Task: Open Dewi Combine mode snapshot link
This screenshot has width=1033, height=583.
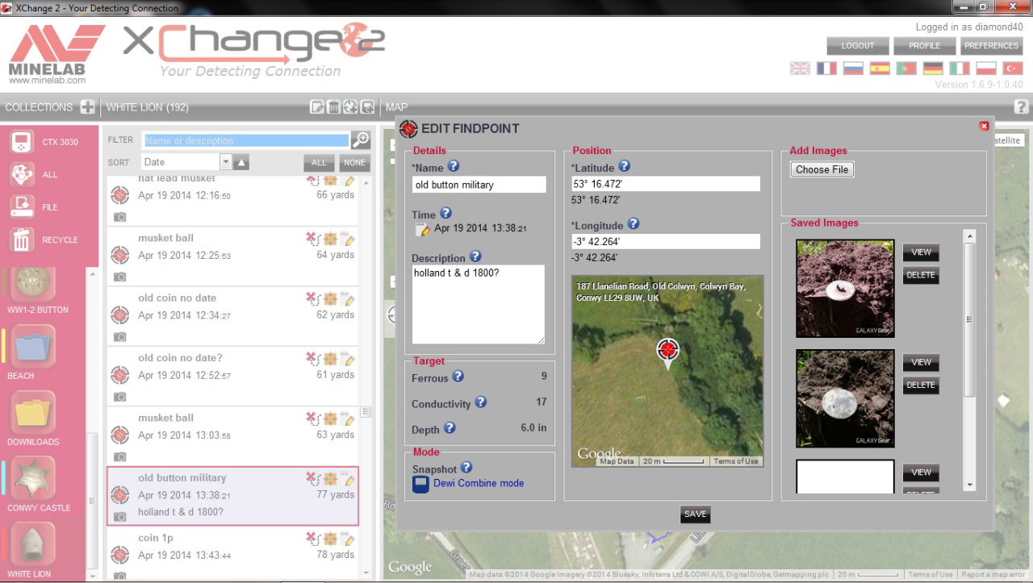Action: click(479, 483)
